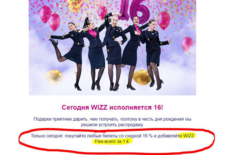Select the highlighted "Flex всего за 1 €" text
Screen dimensions: 228x155
coord(112,142)
